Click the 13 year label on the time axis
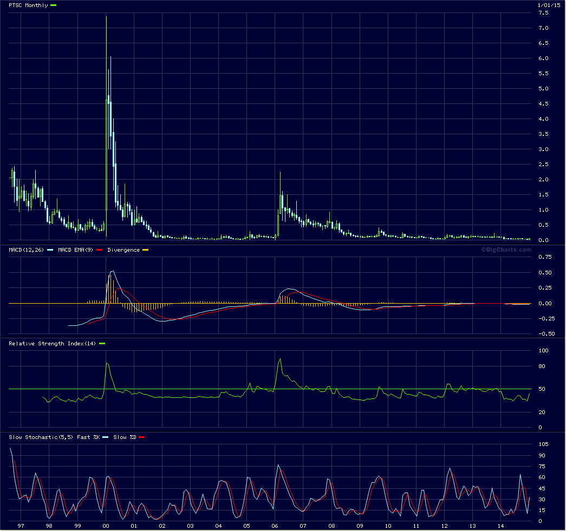The width and height of the screenshot is (566, 531). pyautogui.click(x=472, y=526)
